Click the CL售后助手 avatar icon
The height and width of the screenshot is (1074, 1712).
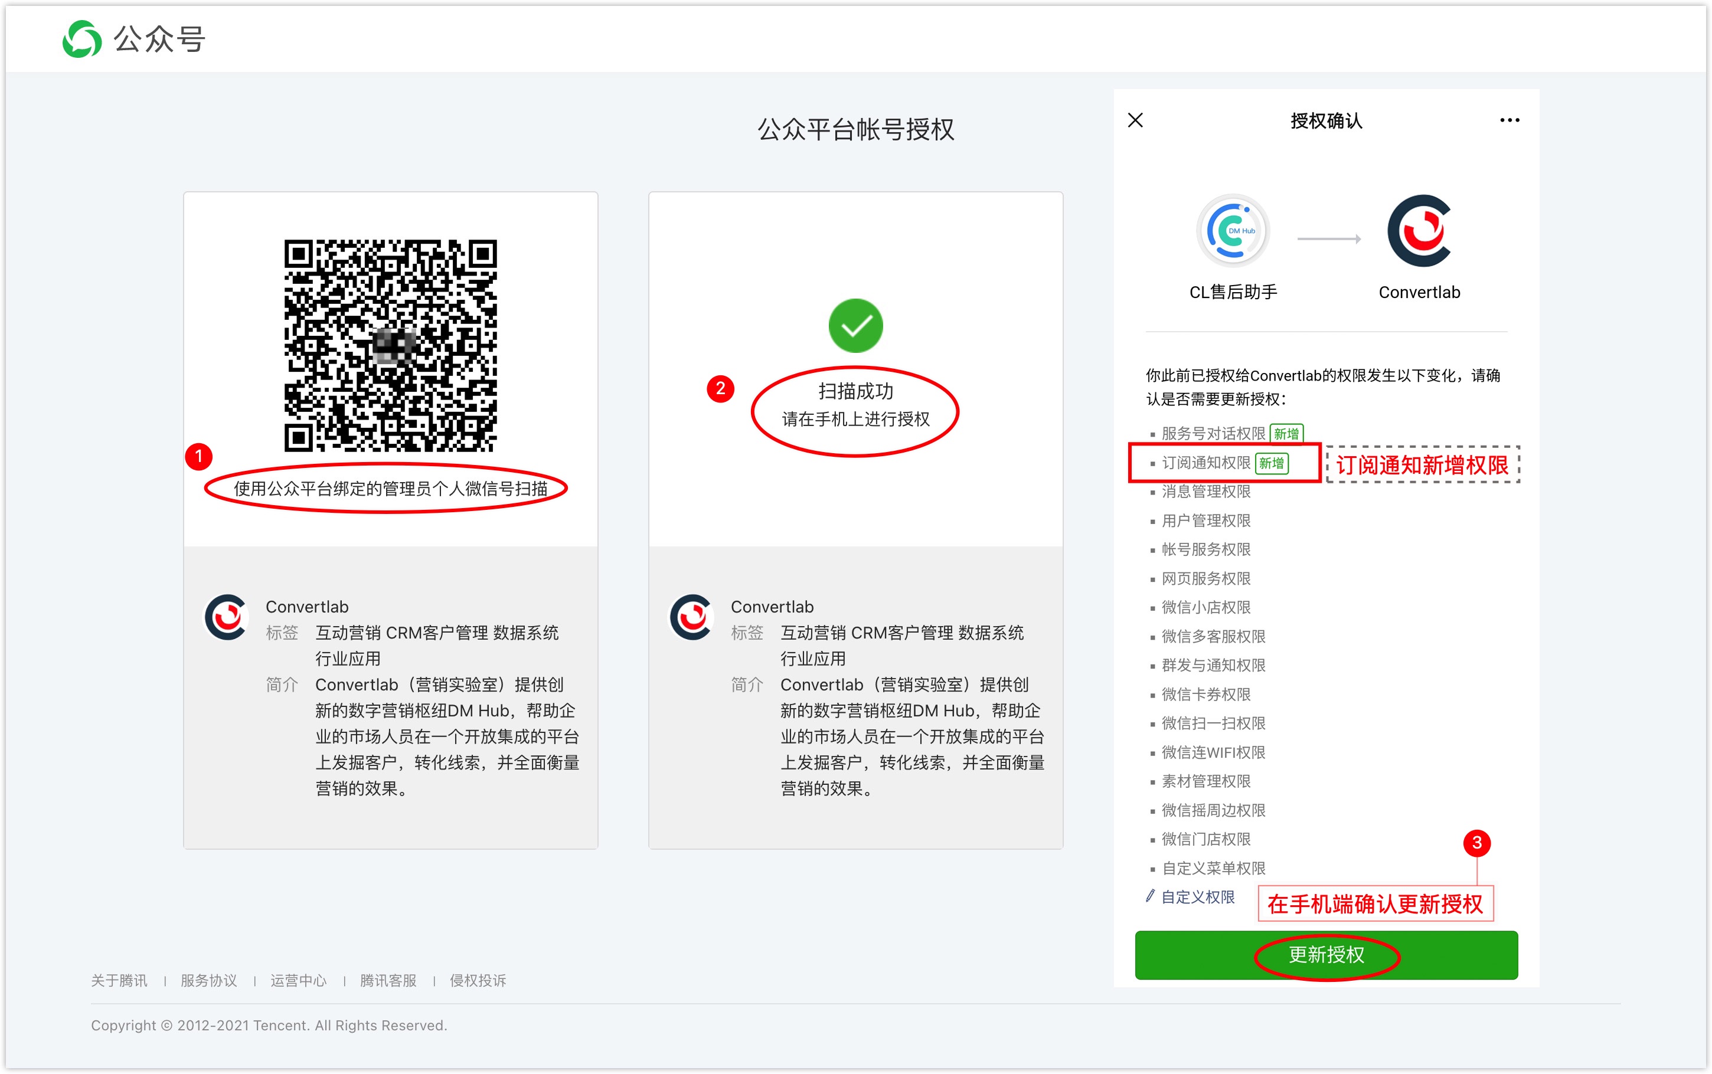coord(1233,231)
